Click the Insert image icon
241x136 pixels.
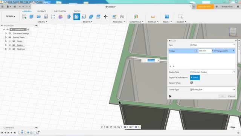(167, 17)
